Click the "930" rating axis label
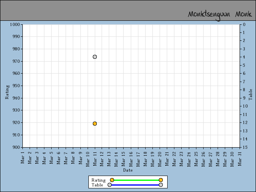The height and width of the screenshot is (192, 256). click(16, 110)
